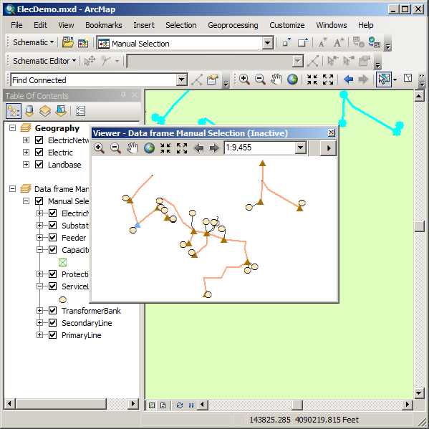Uncheck the Manual Selection diagram layer
The width and height of the screenshot is (429, 429).
coord(39,201)
